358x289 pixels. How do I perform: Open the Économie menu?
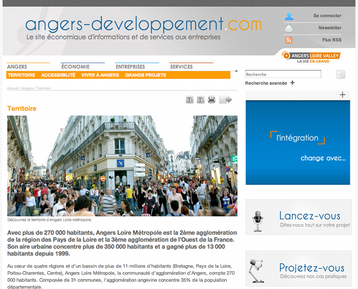(75, 67)
